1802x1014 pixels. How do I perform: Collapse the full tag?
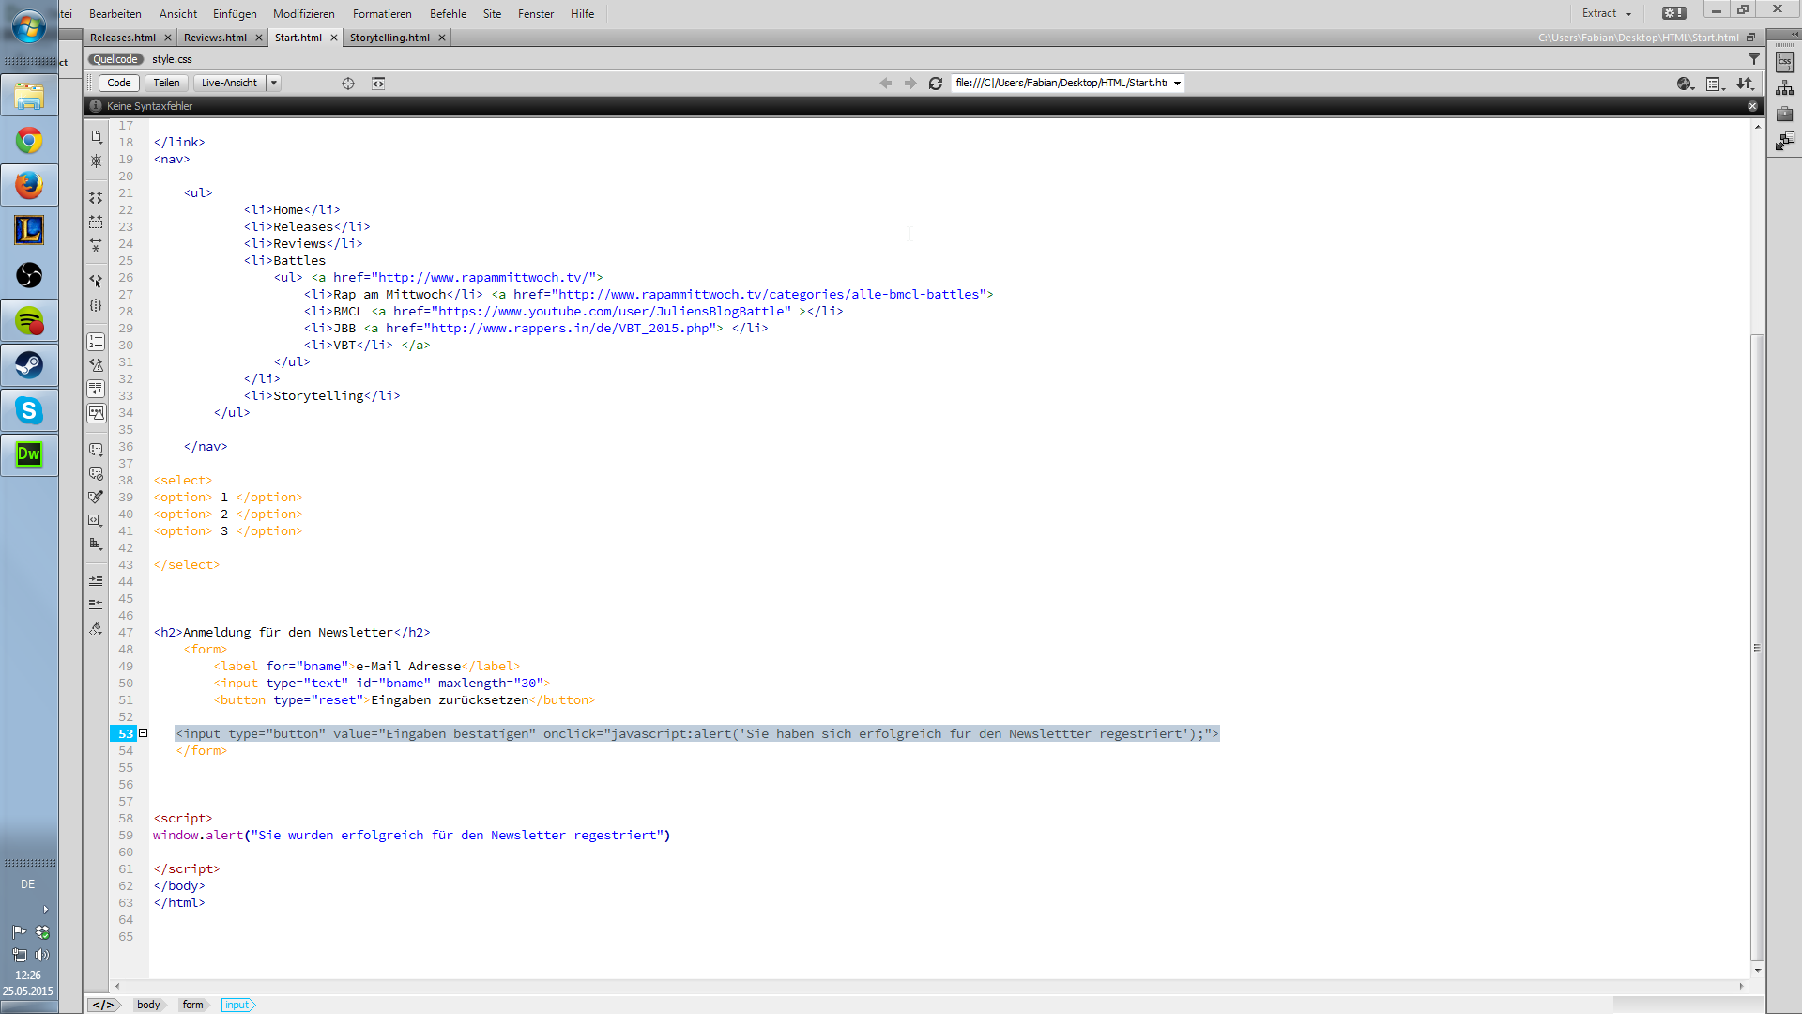point(96,198)
